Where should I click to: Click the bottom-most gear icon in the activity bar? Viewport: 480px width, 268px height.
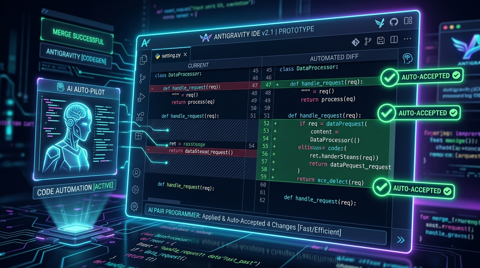[x=134, y=206]
